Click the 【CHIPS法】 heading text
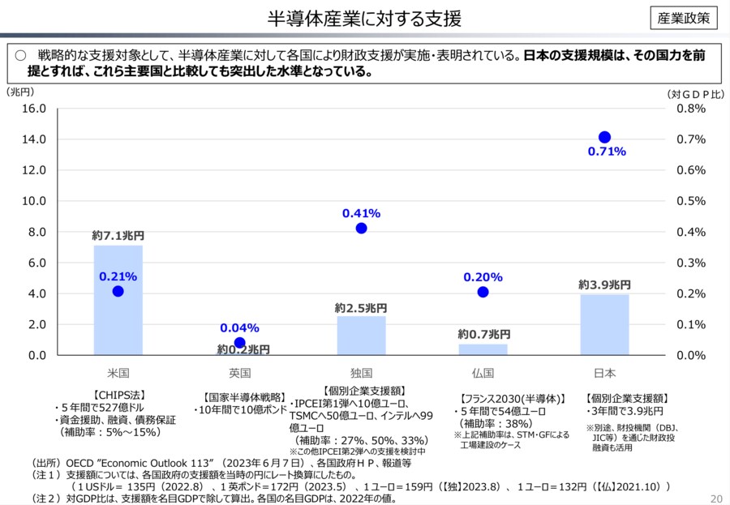 118,396
